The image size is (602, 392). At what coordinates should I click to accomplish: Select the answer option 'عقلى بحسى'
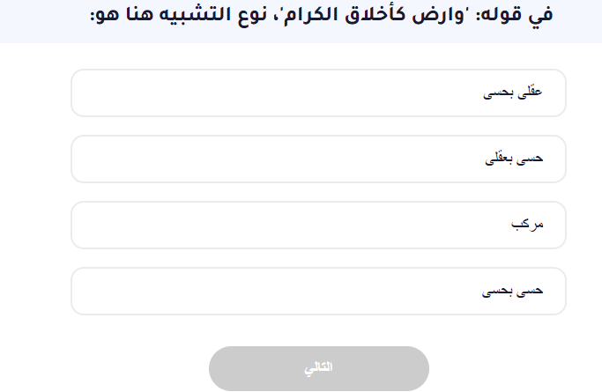point(318,92)
